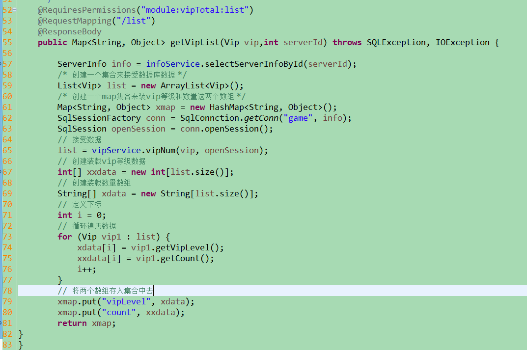Click the xdata declaration on line 69
The image size is (527, 350).
tap(113, 193)
